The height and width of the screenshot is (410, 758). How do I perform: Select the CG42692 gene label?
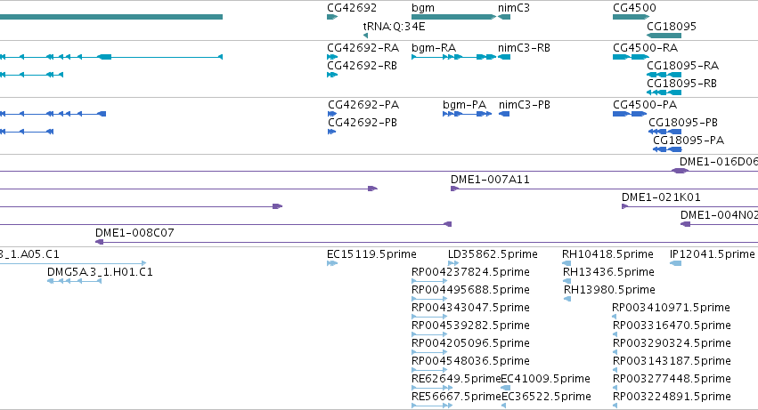click(x=352, y=8)
